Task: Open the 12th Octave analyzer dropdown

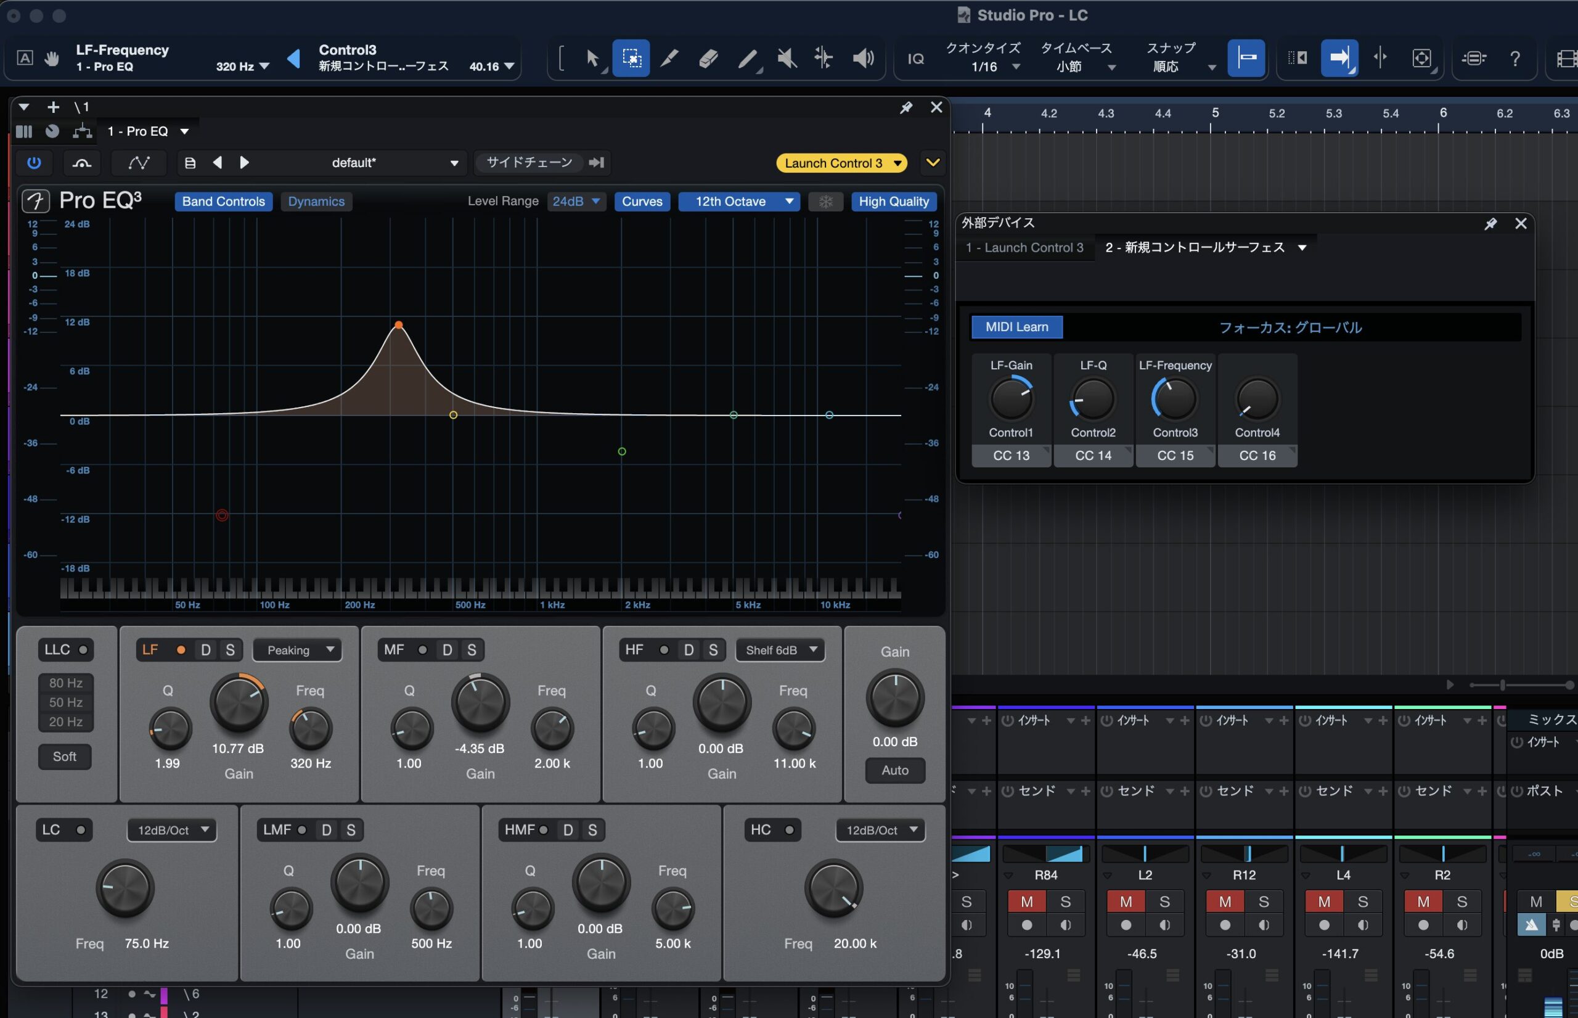Action: [739, 202]
